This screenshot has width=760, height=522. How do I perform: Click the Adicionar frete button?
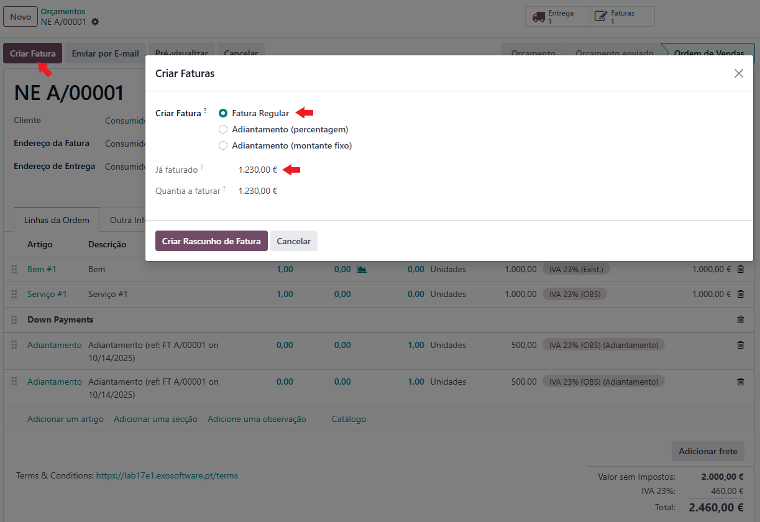point(708,451)
